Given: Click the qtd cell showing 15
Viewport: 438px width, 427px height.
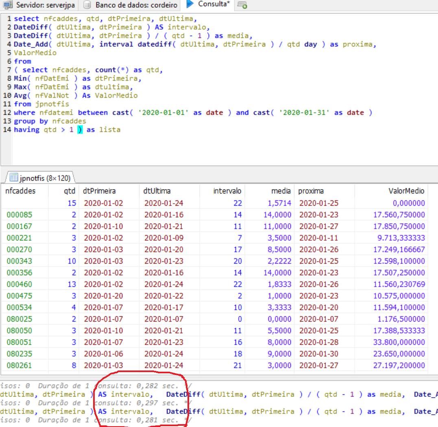Looking at the screenshot, I should pyautogui.click(x=72, y=203).
